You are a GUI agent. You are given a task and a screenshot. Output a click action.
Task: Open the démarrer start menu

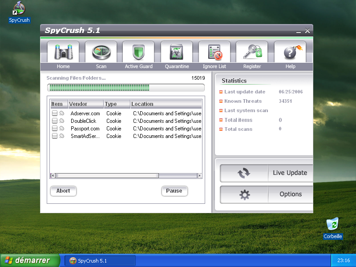pos(30,260)
